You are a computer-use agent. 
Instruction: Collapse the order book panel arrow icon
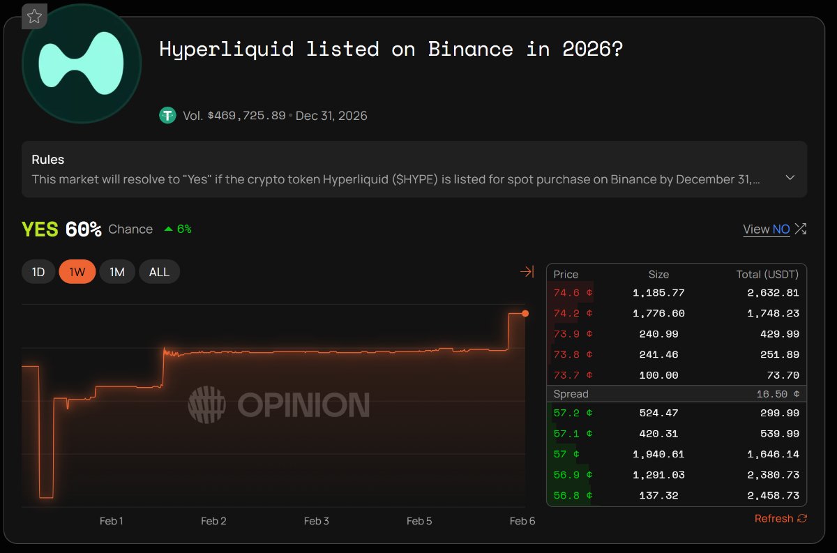(x=527, y=272)
